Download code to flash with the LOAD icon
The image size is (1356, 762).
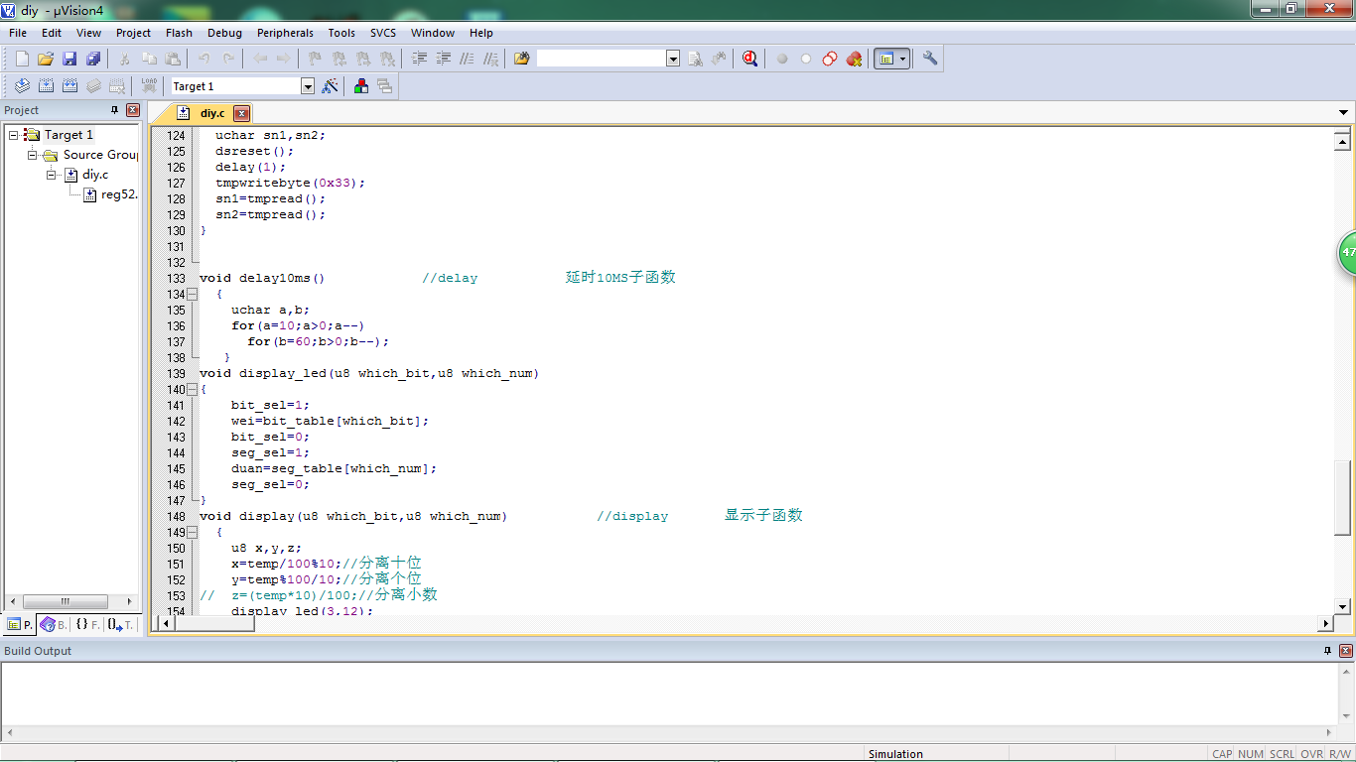149,86
